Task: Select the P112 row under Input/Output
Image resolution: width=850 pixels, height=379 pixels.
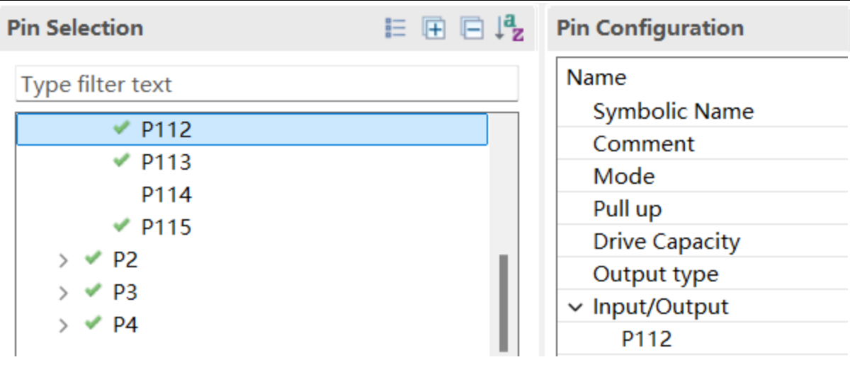Action: tap(703, 339)
